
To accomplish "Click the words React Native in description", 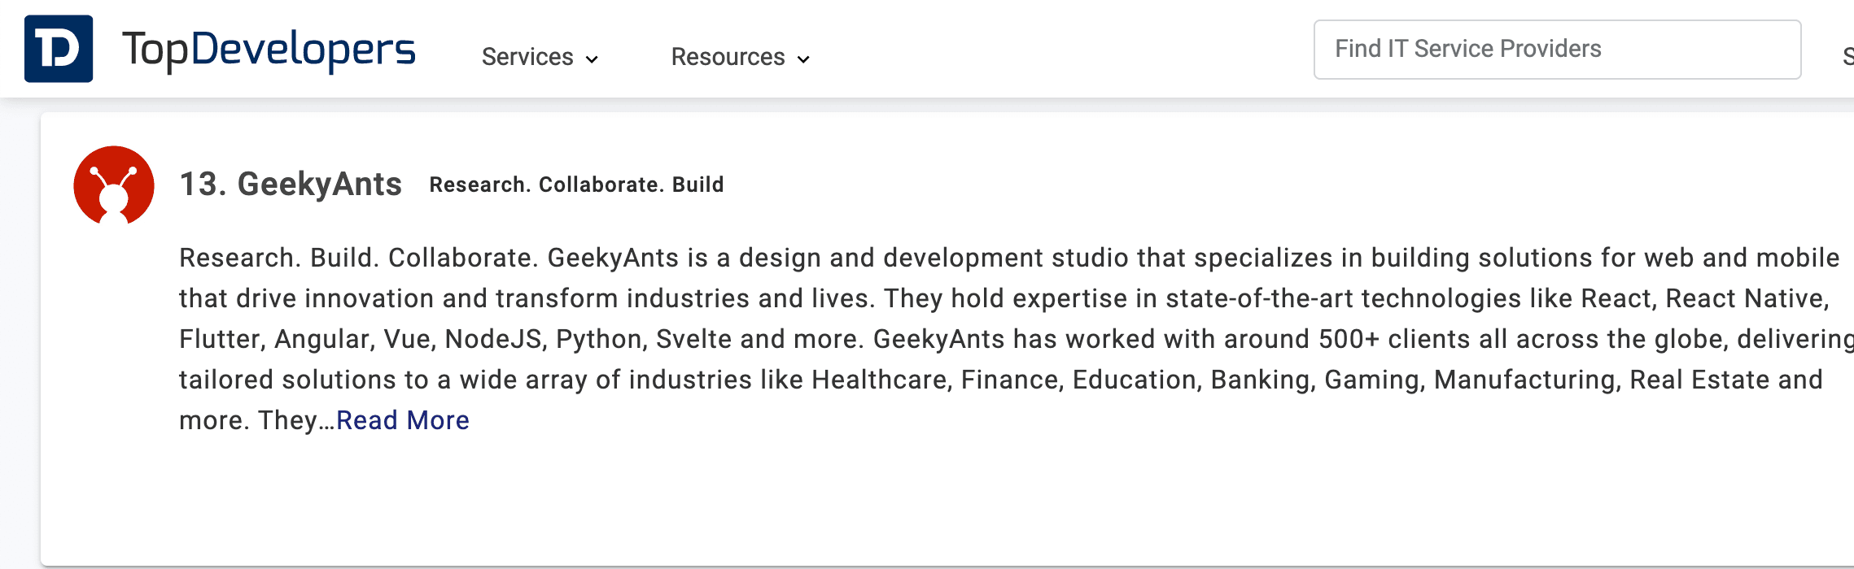I will [1747, 298].
